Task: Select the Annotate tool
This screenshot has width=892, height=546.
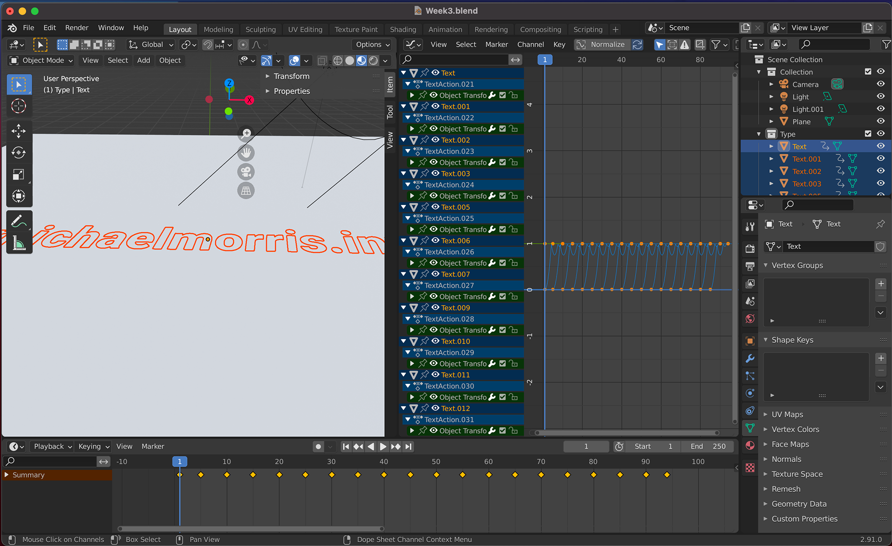Action: coord(19,221)
